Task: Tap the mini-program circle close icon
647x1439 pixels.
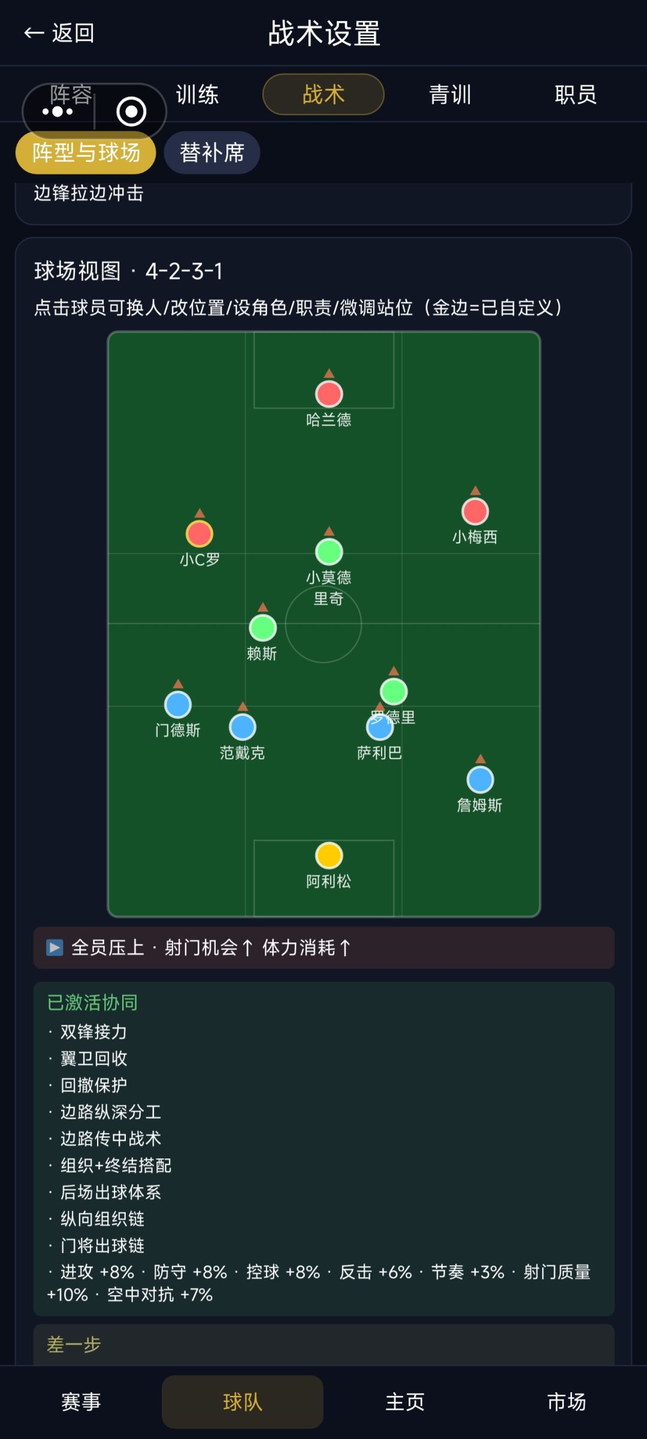Action: point(131,112)
